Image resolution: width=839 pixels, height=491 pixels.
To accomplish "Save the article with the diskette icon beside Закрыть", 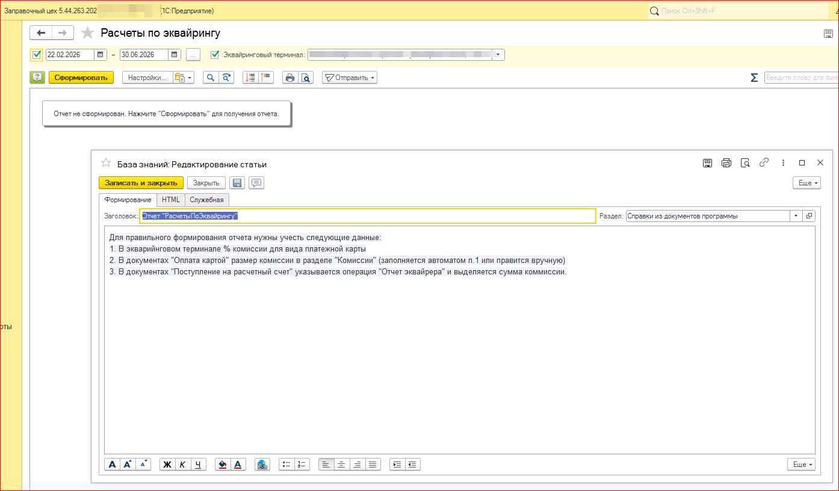I will pos(237,183).
